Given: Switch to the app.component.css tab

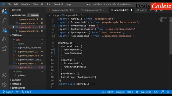Looking at the screenshot, I should [x=142, y=10].
